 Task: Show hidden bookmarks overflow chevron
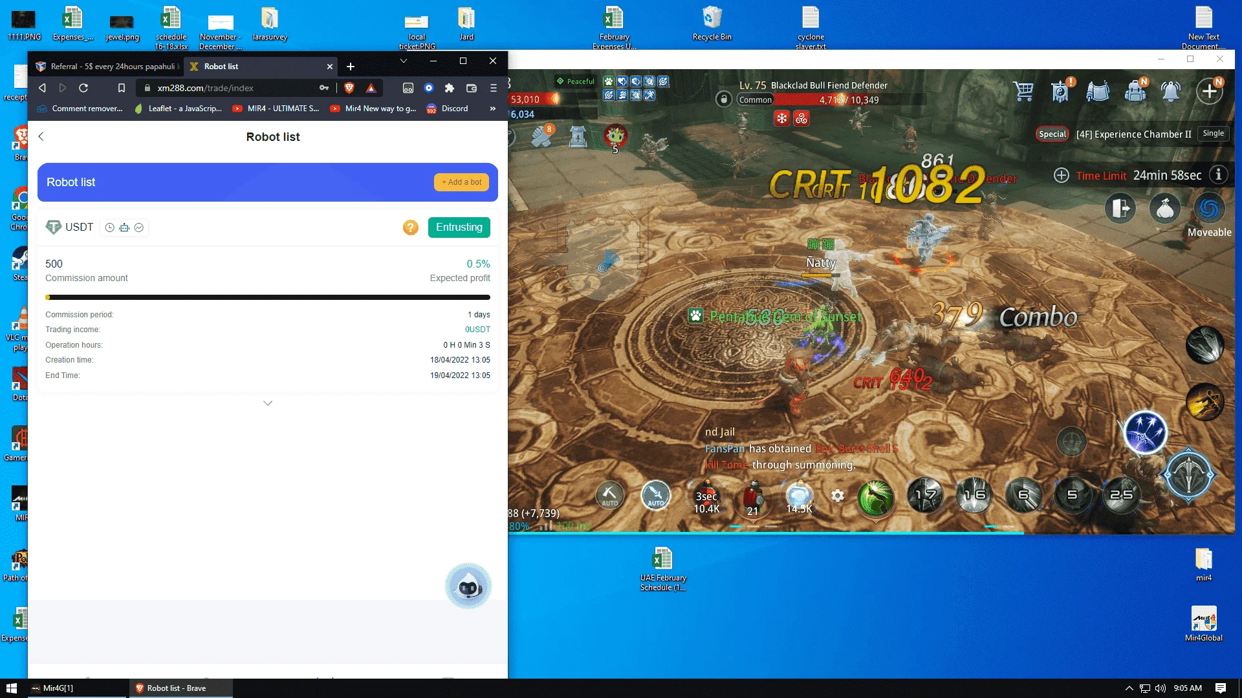(x=493, y=109)
